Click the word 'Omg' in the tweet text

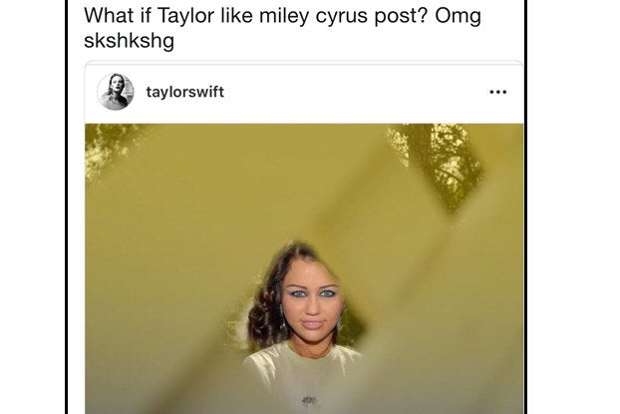pos(458,17)
